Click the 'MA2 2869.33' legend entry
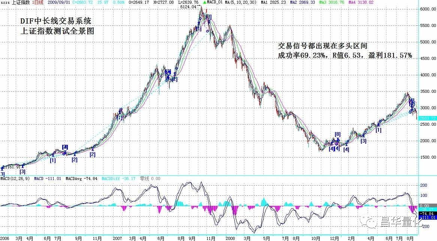This screenshot has width=437, height=241. click(303, 2)
